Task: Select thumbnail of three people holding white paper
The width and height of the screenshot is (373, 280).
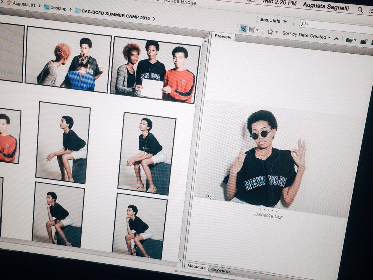Action: point(155,70)
